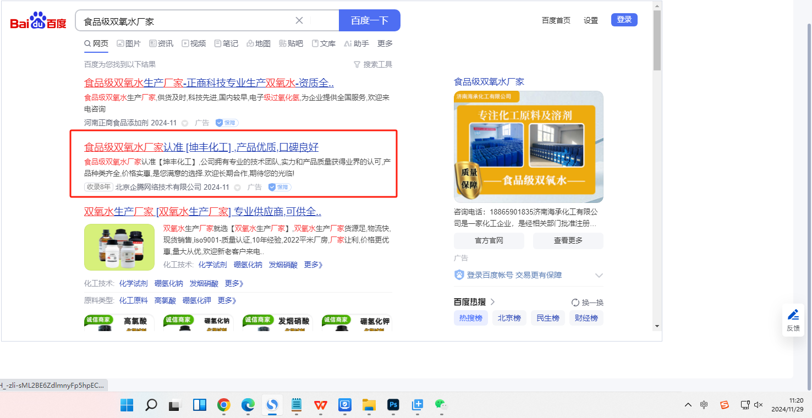
Task: Expand 更多》 in the 原料类型 row
Action: (227, 300)
